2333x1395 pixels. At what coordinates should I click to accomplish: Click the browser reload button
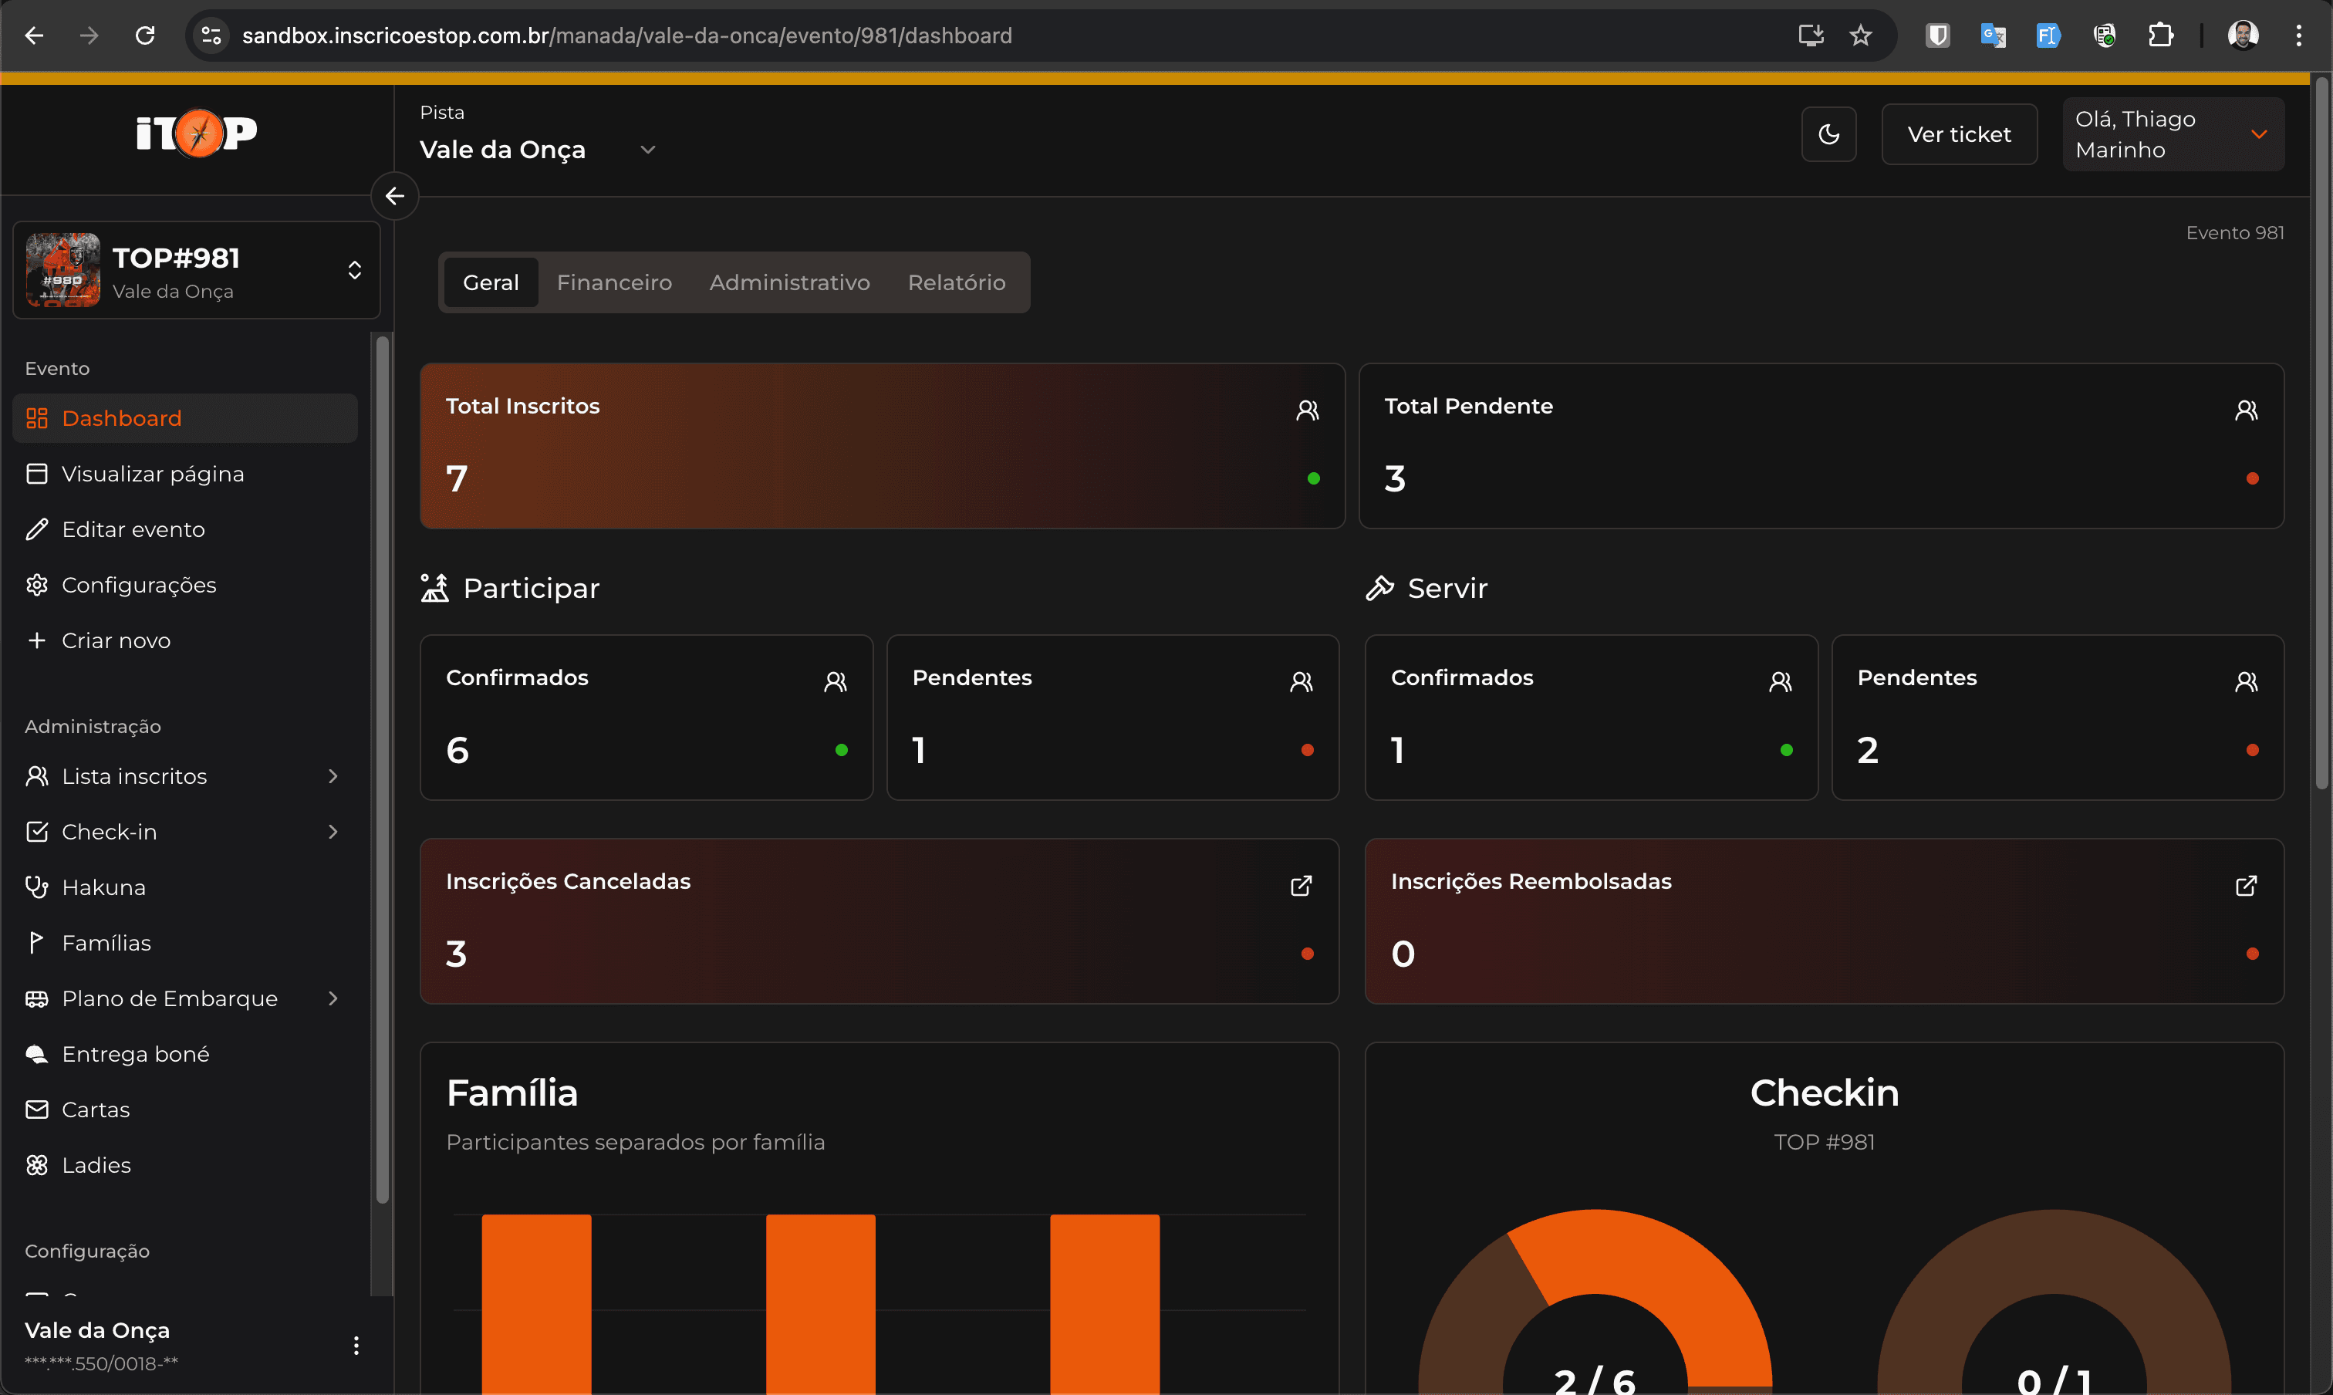[145, 35]
